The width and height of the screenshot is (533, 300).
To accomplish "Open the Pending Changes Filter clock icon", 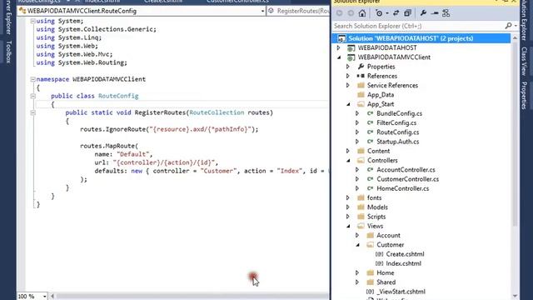I will (379, 13).
